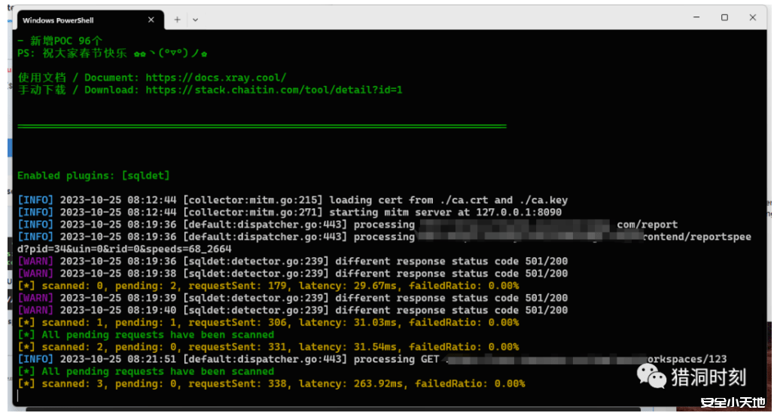Screen dimensions: 777x419
Task: Open the docs.xray.cool documentation link
Action: (216, 77)
